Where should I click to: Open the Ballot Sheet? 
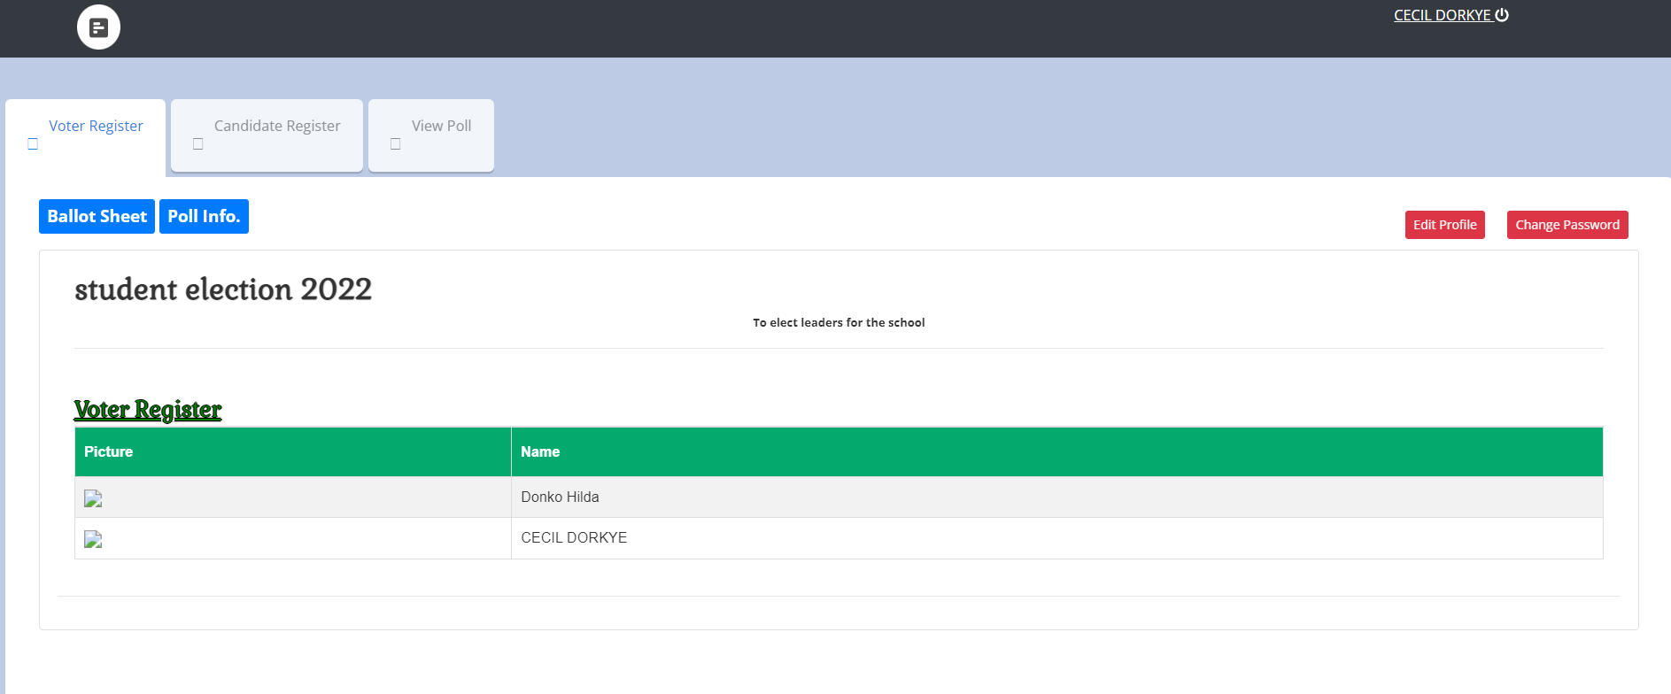[97, 217]
